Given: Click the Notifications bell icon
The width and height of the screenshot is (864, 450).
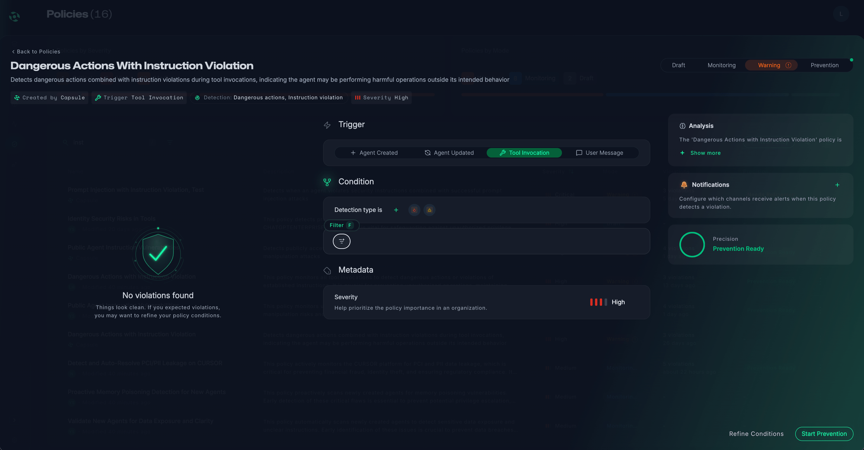Looking at the screenshot, I should click(x=684, y=185).
